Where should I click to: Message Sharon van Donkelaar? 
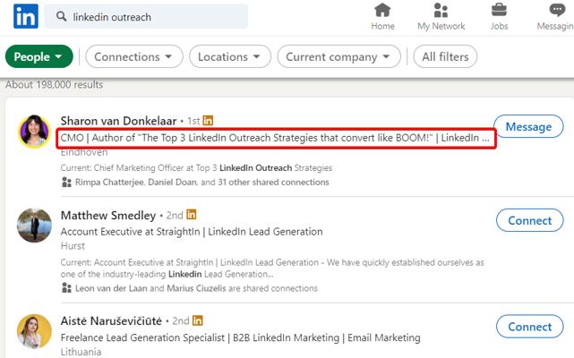pos(528,127)
